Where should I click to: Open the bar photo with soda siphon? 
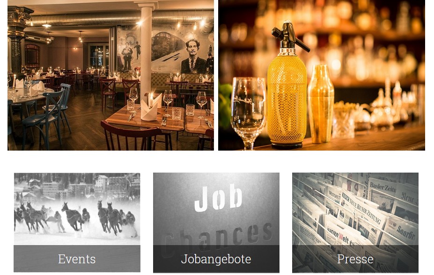click(x=322, y=75)
